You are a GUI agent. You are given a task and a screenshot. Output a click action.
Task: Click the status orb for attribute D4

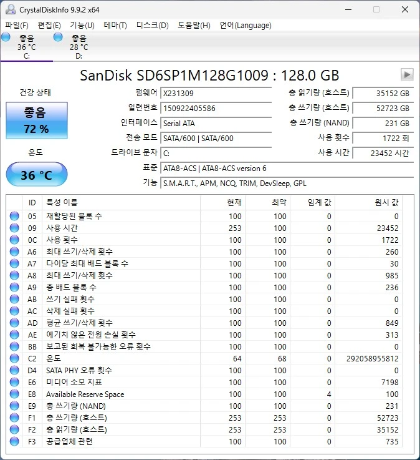click(x=14, y=370)
